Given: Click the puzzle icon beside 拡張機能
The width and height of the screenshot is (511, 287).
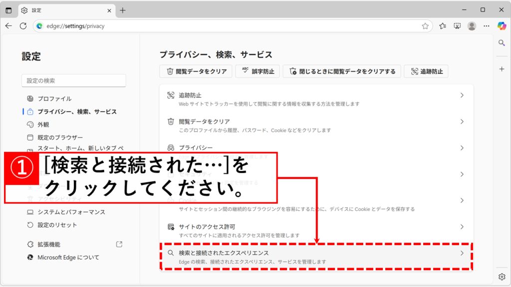Looking at the screenshot, I should pos(30,244).
